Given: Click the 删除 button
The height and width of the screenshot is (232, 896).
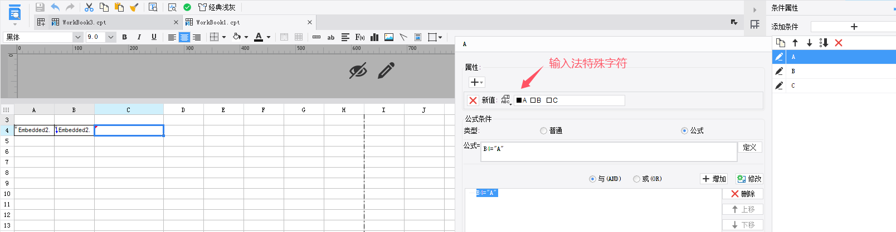Looking at the screenshot, I should [x=743, y=194].
